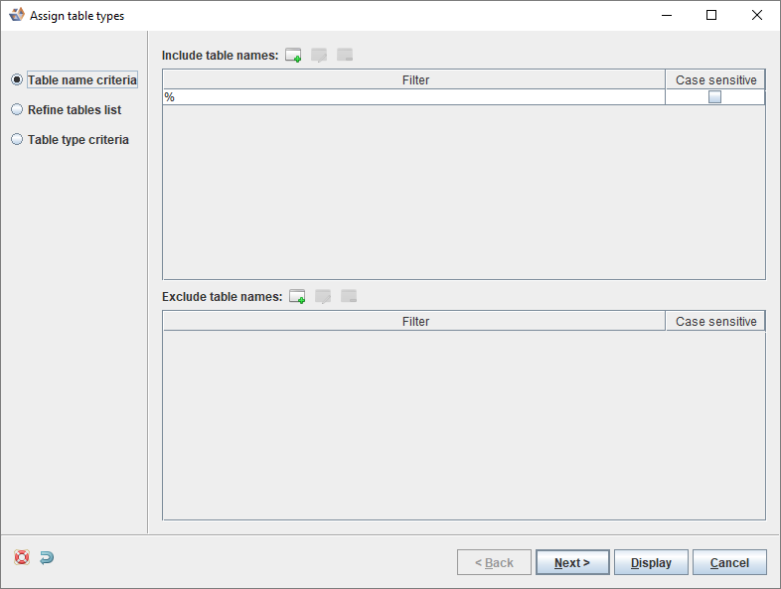Screen dimensions: 781x589
Task: Click Filter column header in exclude table
Action: (414, 321)
